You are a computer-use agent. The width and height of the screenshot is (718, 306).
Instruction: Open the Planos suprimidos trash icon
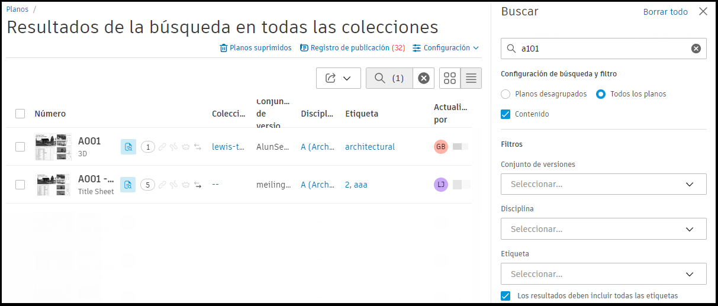click(224, 48)
